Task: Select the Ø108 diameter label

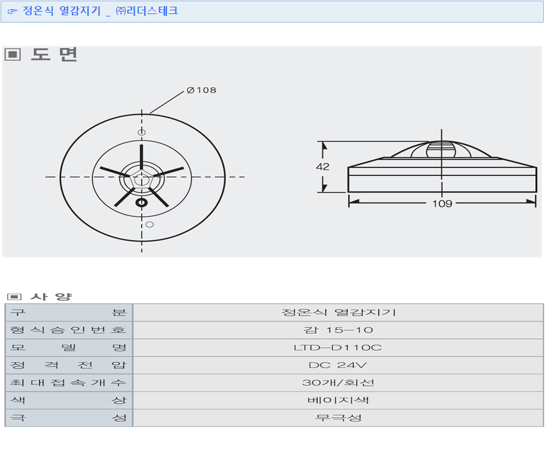Action: [202, 90]
